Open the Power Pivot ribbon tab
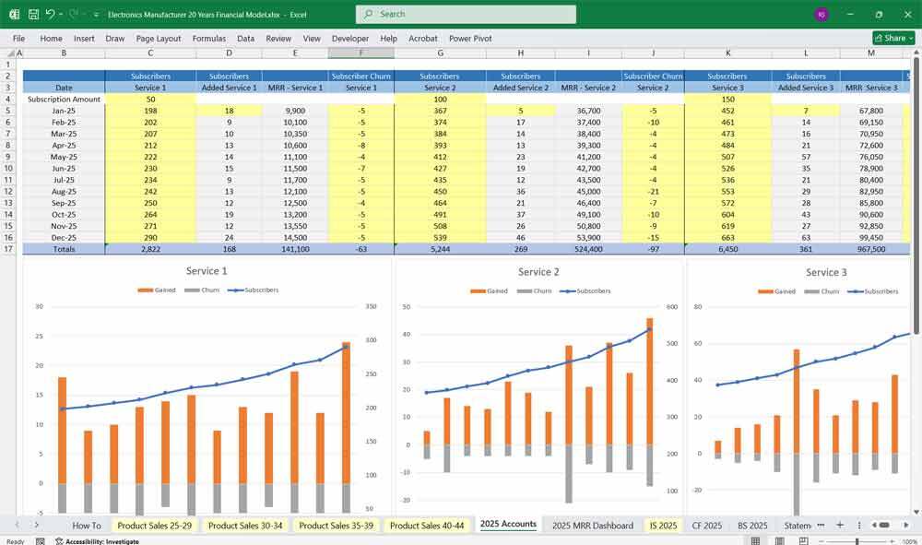The image size is (922, 545). [472, 38]
